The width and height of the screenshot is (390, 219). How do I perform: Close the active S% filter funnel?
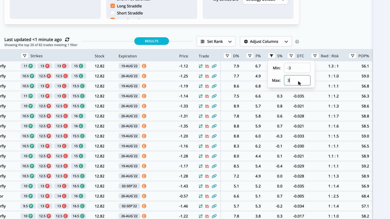coord(271,56)
